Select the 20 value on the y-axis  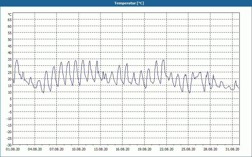click(x=10, y=79)
